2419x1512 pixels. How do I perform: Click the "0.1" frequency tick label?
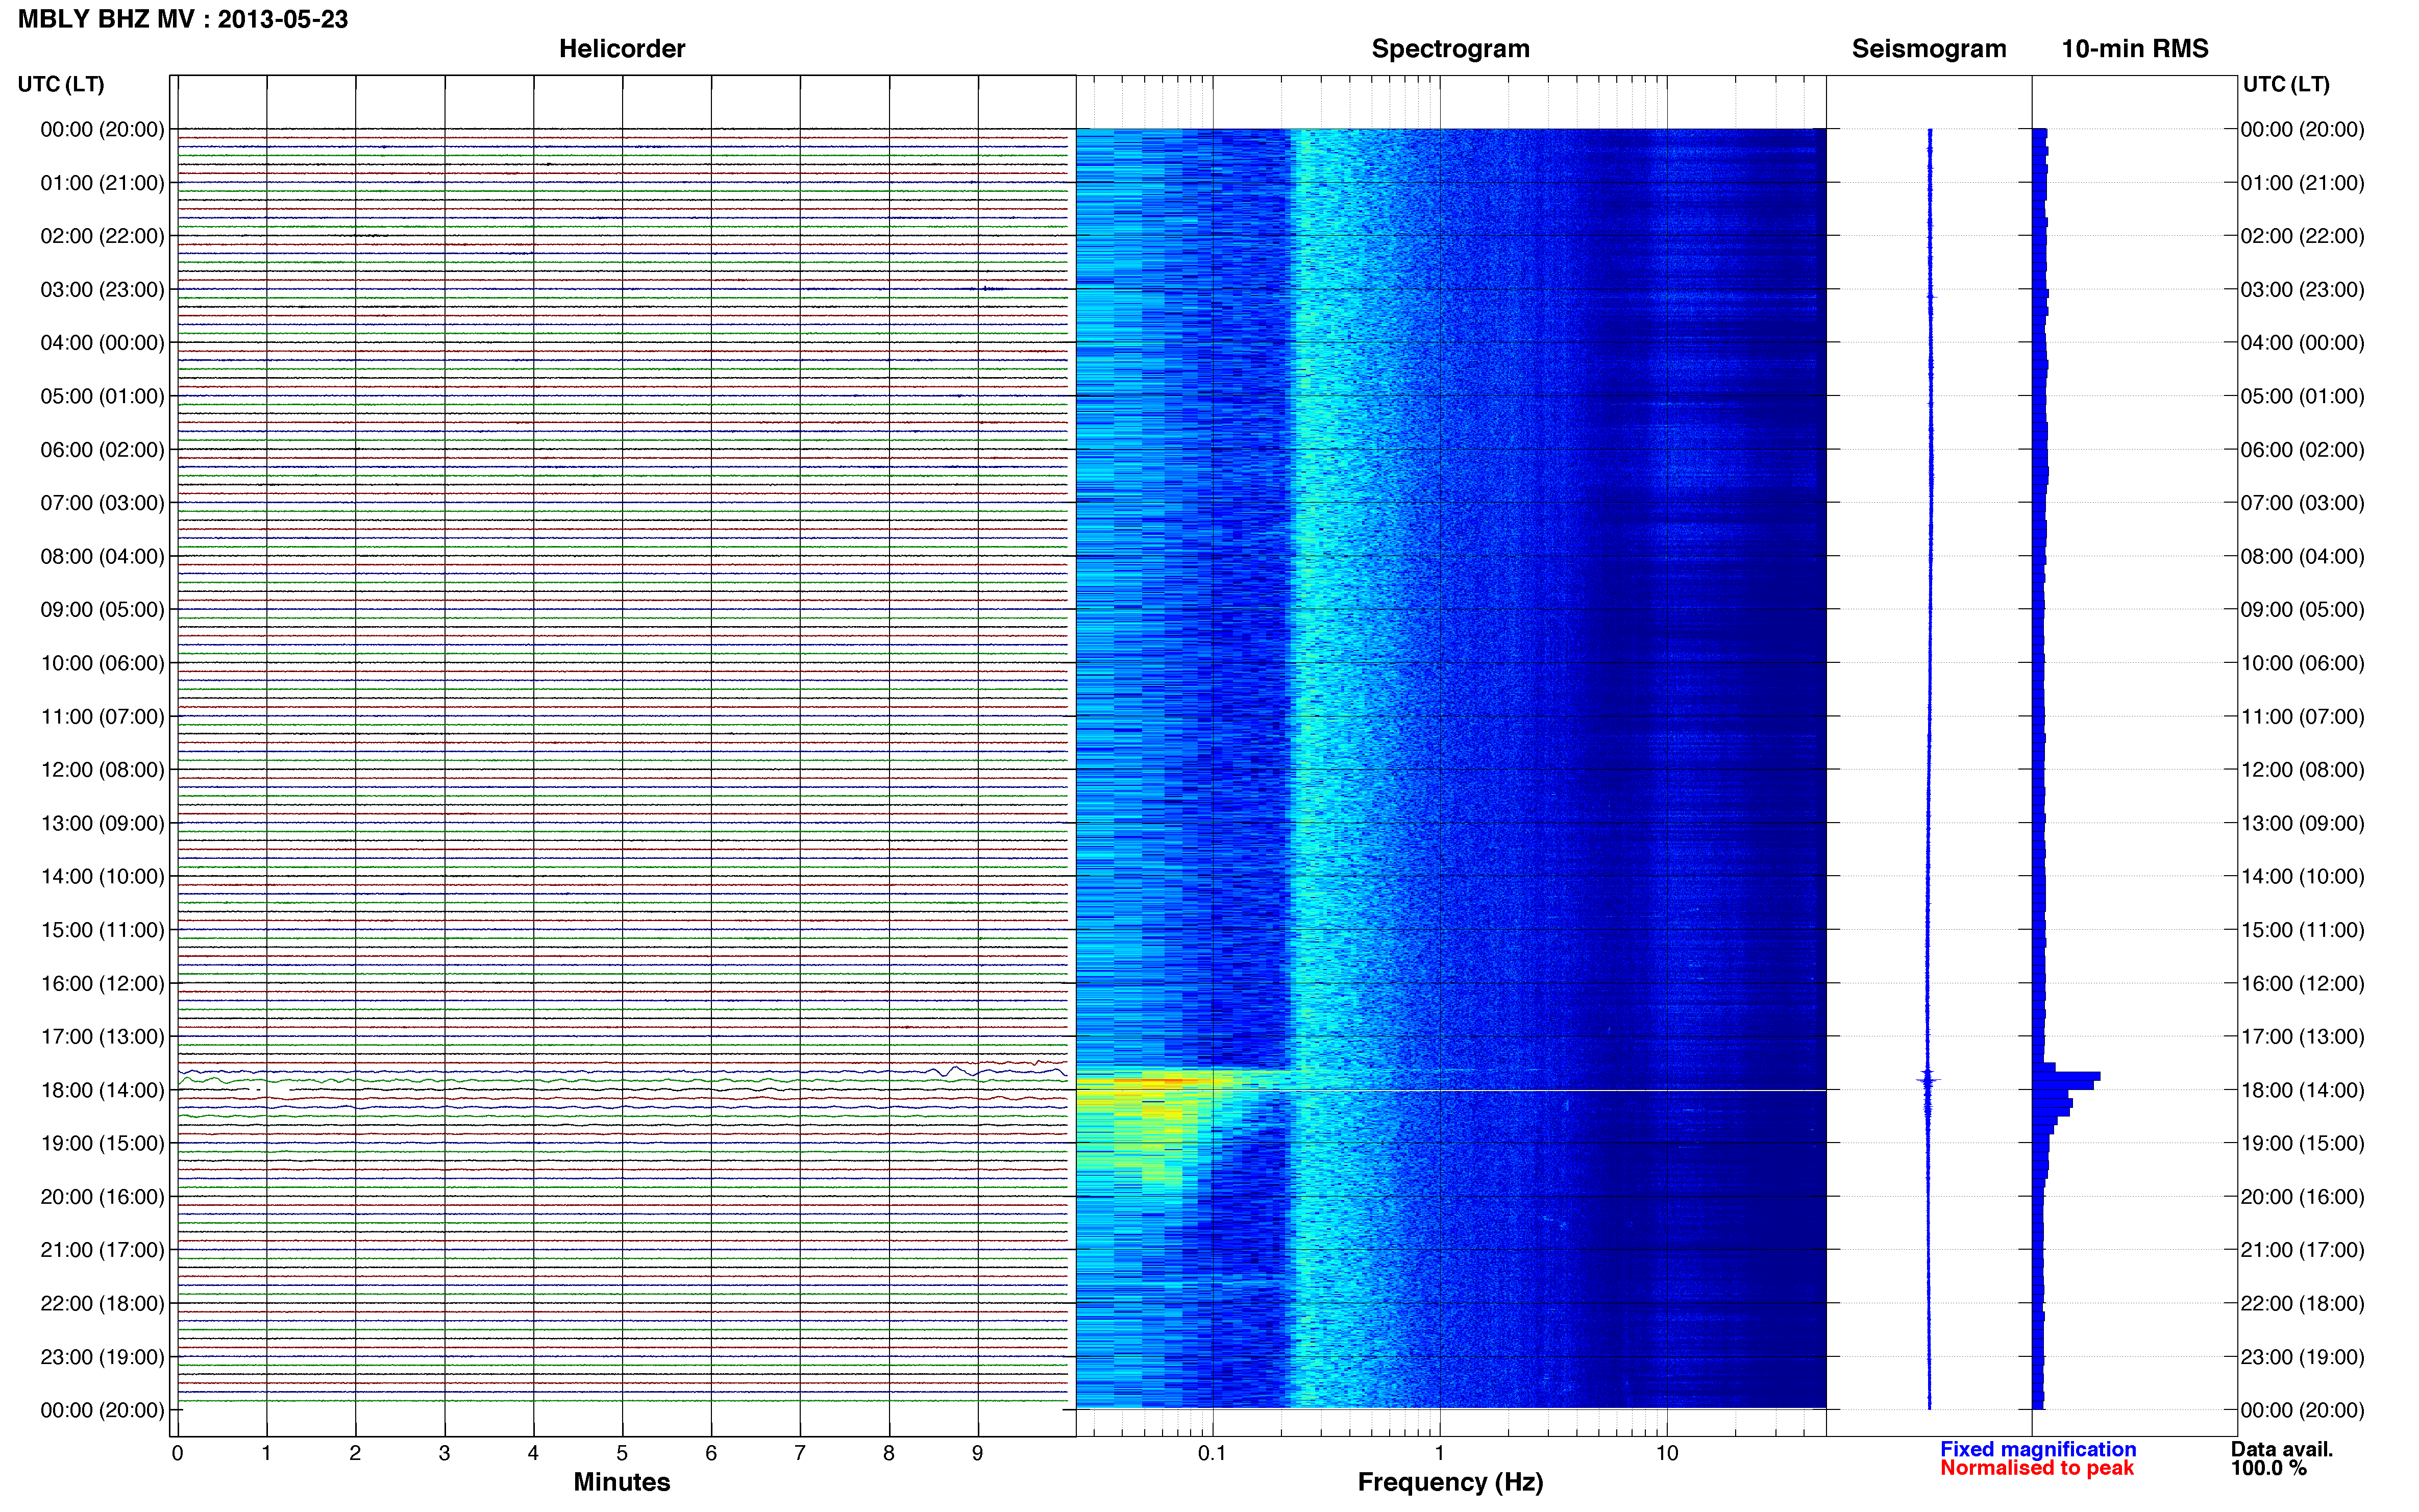coord(1212,1454)
